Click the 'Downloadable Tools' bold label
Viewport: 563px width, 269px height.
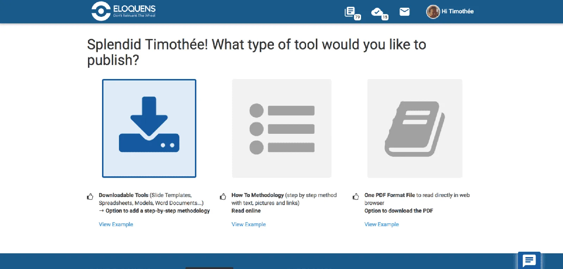124,195
